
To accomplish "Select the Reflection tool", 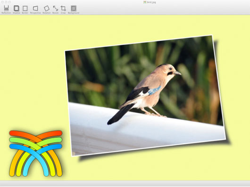I will [x=6, y=9].
